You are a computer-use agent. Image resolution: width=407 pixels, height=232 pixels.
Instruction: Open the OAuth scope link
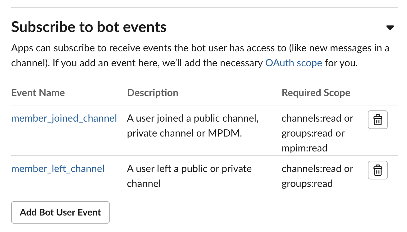point(294,63)
